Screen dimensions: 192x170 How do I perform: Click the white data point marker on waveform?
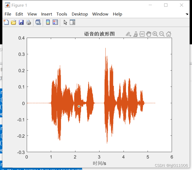(79, 106)
